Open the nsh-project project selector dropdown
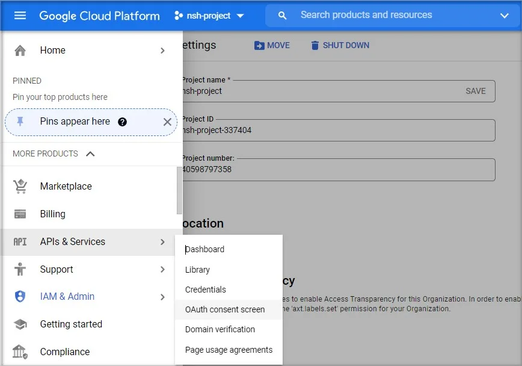The height and width of the screenshot is (366, 522). 209,16
